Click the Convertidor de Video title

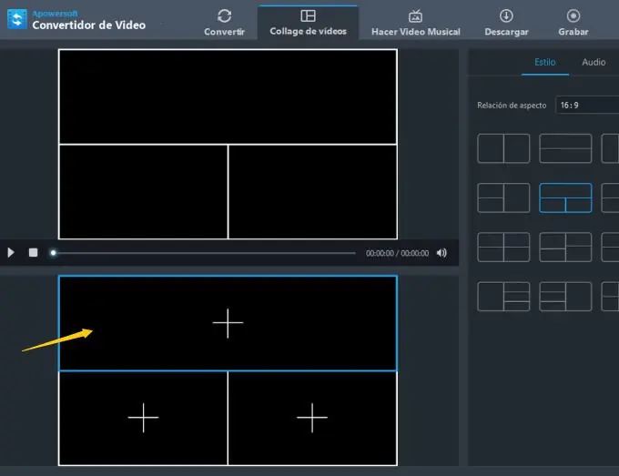[89, 25]
